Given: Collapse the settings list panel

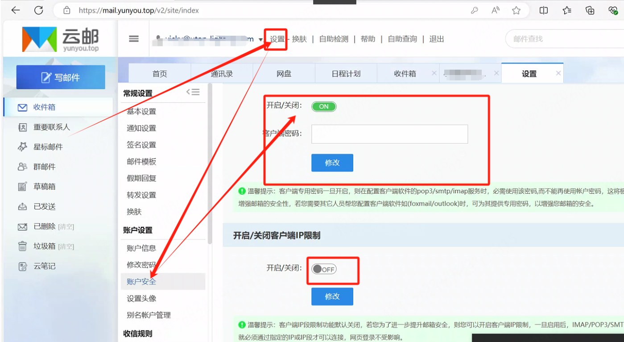Looking at the screenshot, I should coord(193,92).
